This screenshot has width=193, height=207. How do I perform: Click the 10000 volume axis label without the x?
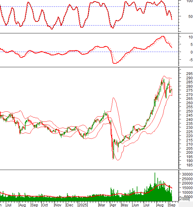[187, 192]
